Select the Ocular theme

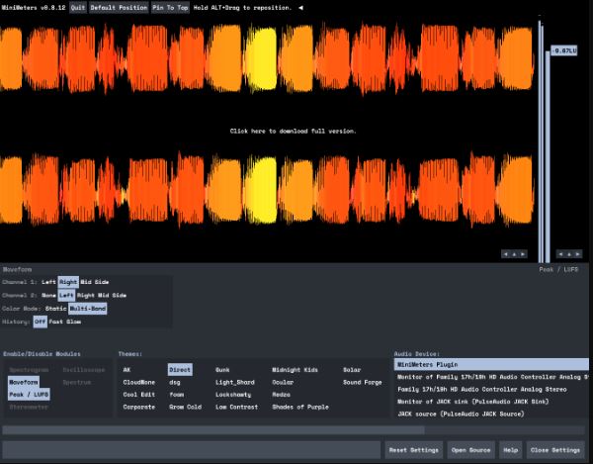coord(283,382)
